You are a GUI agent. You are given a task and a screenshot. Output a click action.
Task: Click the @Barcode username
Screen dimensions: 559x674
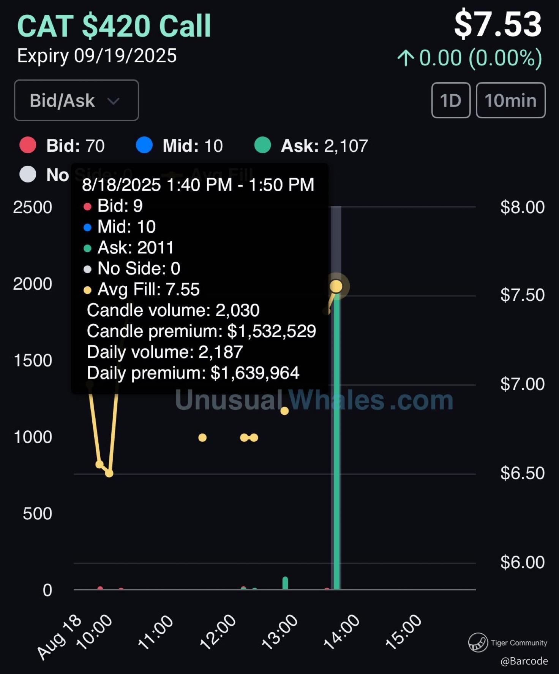[524, 661]
